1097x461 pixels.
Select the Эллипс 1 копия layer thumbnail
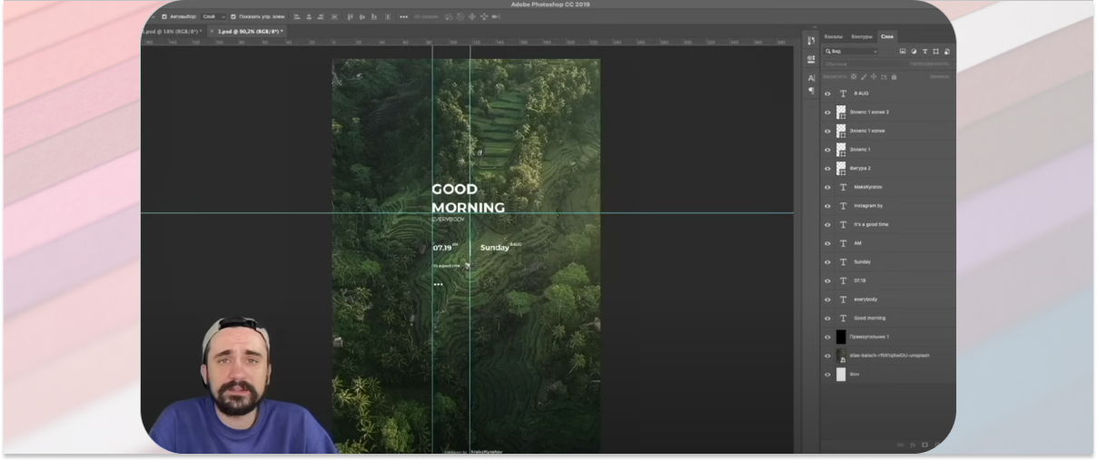tap(841, 131)
